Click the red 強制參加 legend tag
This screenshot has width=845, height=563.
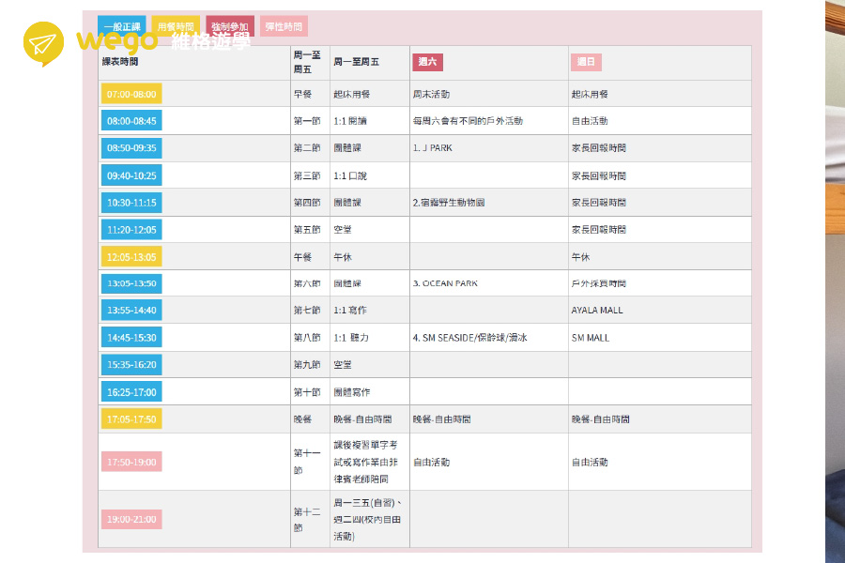(x=230, y=27)
